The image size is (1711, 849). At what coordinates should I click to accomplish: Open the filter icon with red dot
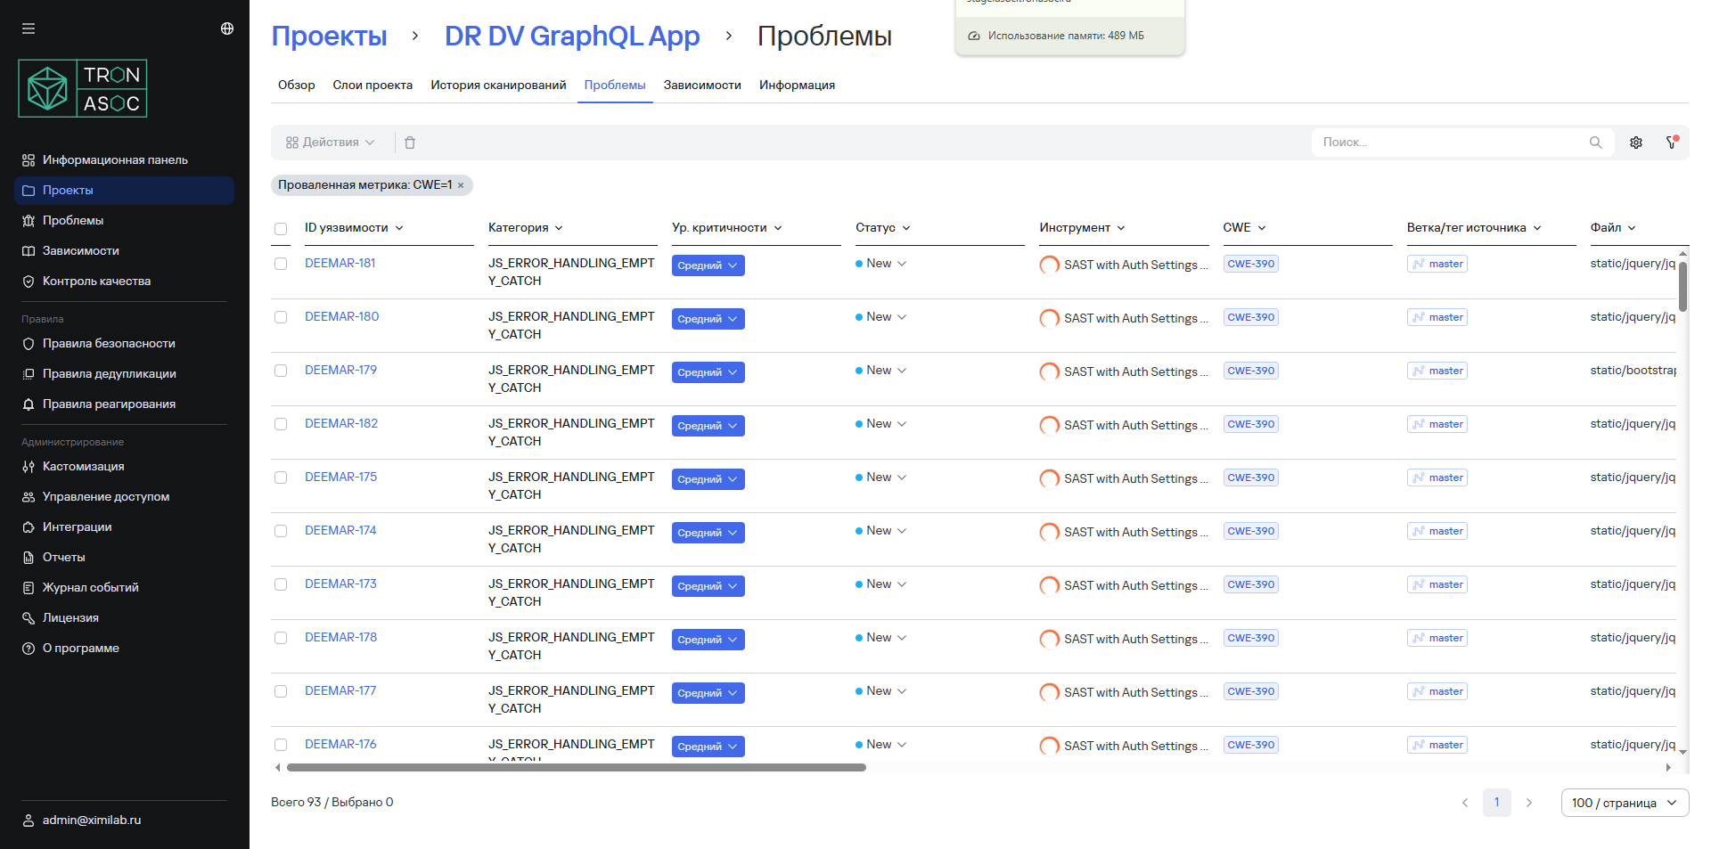tap(1672, 143)
